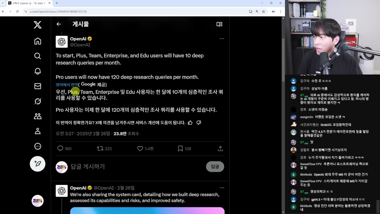Screen dimensions: 380x214
Task: Click chat user 'sungm2n' name
Action: tap(306, 117)
